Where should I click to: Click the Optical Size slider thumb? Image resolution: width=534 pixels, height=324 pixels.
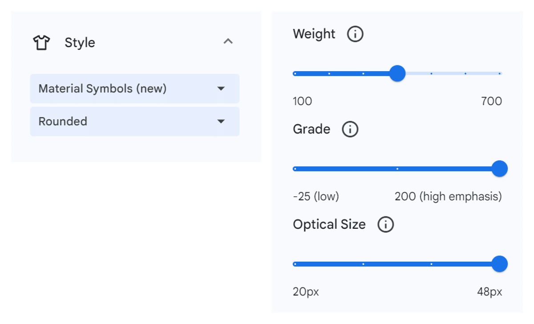point(499,264)
